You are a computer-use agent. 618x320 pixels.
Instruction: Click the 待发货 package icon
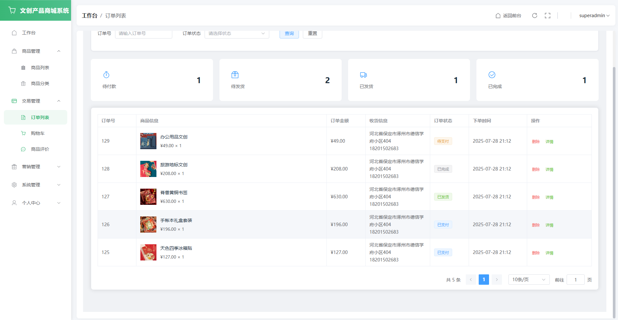pos(235,75)
